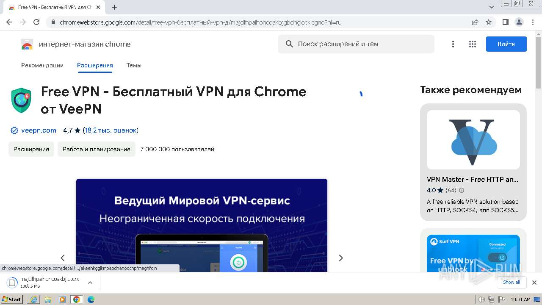Go back to the previous page

pyautogui.click(x=9, y=22)
